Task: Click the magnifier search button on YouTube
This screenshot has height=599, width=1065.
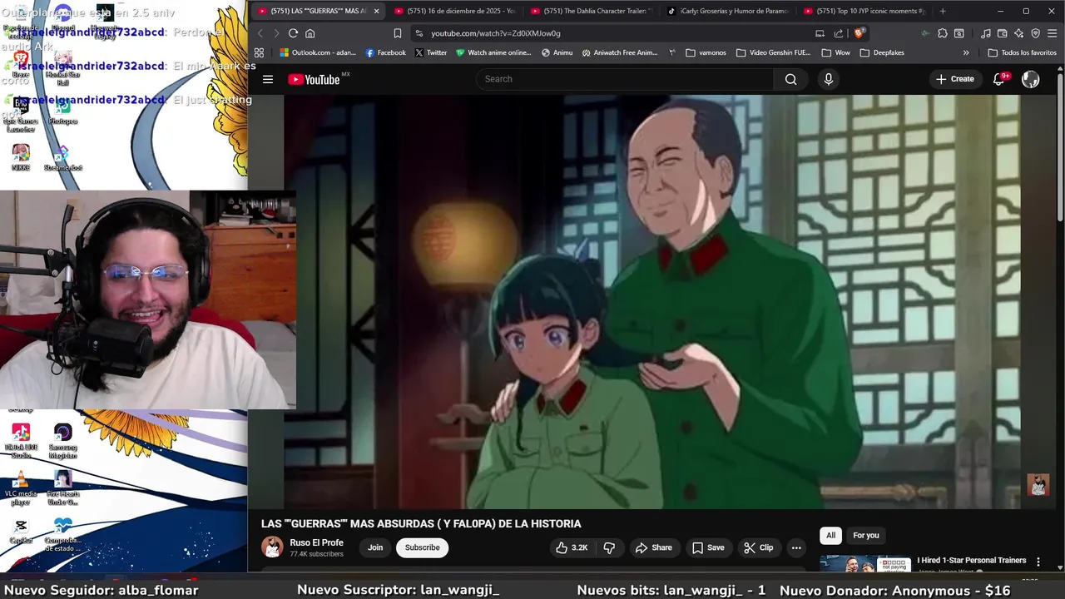Action: coord(790,79)
